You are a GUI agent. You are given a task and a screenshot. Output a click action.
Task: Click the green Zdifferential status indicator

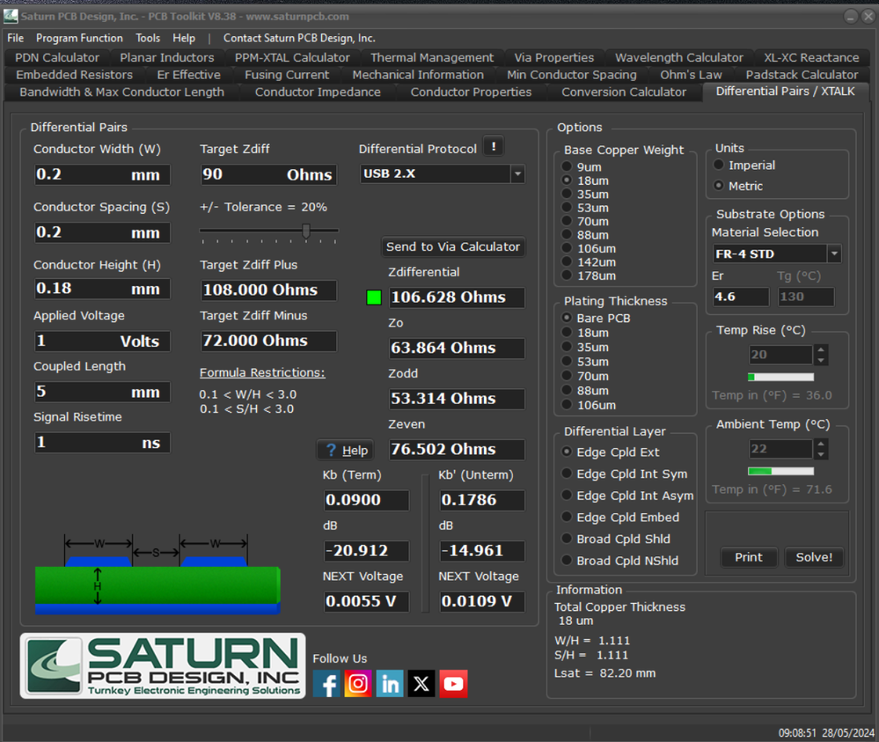pyautogui.click(x=374, y=298)
